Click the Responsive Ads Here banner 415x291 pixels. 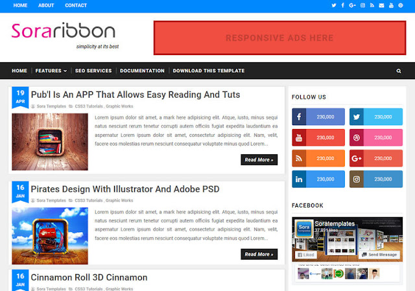click(279, 38)
